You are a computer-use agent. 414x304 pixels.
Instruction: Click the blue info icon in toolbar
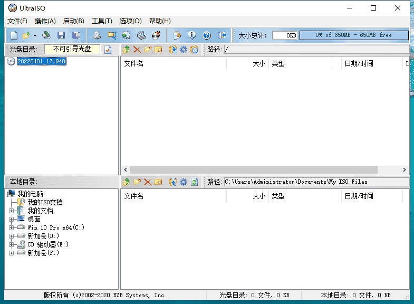click(192, 35)
